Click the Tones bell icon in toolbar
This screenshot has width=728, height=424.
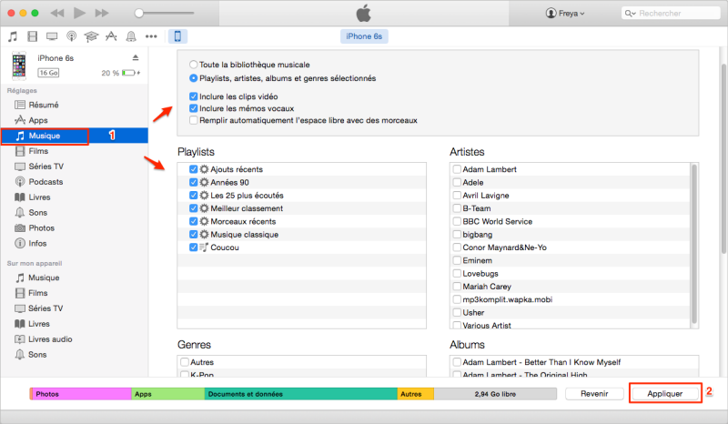(131, 36)
